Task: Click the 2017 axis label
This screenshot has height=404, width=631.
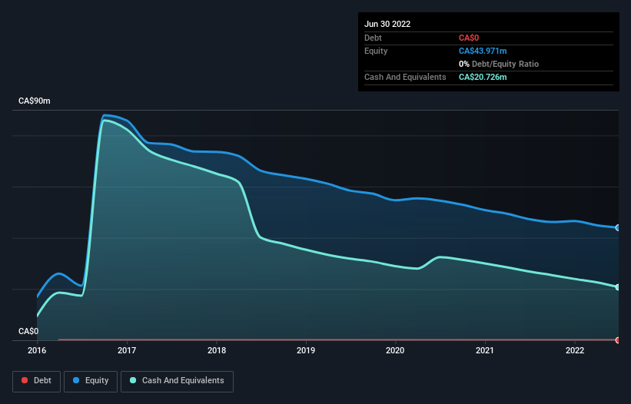Action: 127,350
